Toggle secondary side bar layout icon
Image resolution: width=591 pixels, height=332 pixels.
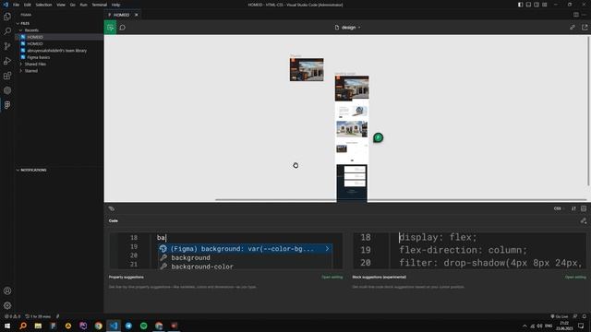pyautogui.click(x=537, y=5)
